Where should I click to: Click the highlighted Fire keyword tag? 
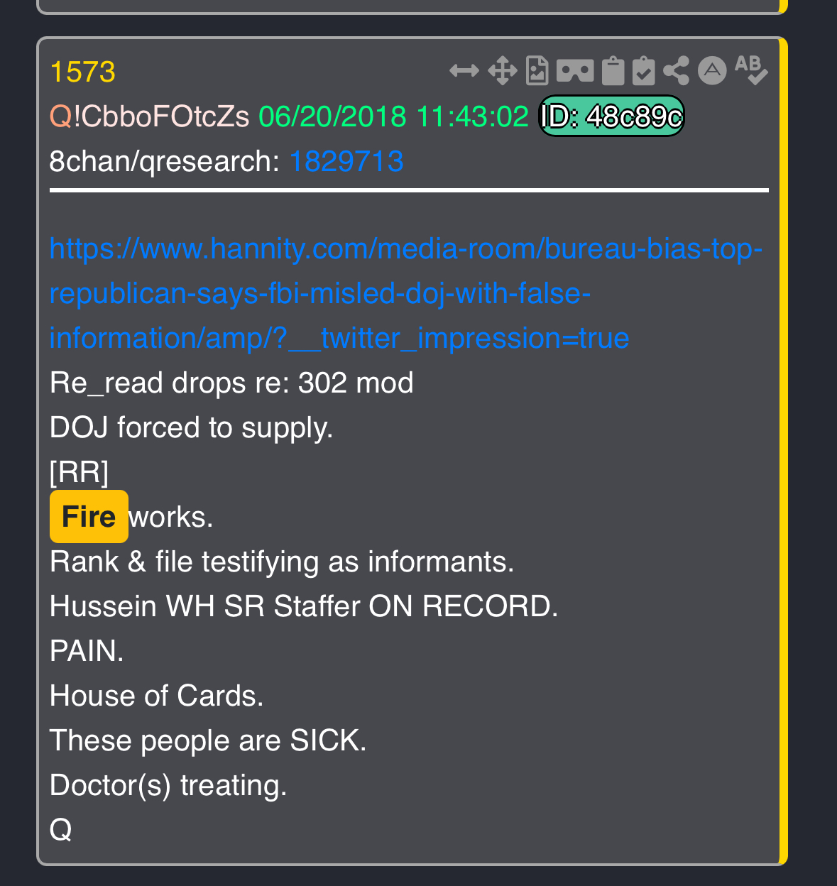point(89,516)
